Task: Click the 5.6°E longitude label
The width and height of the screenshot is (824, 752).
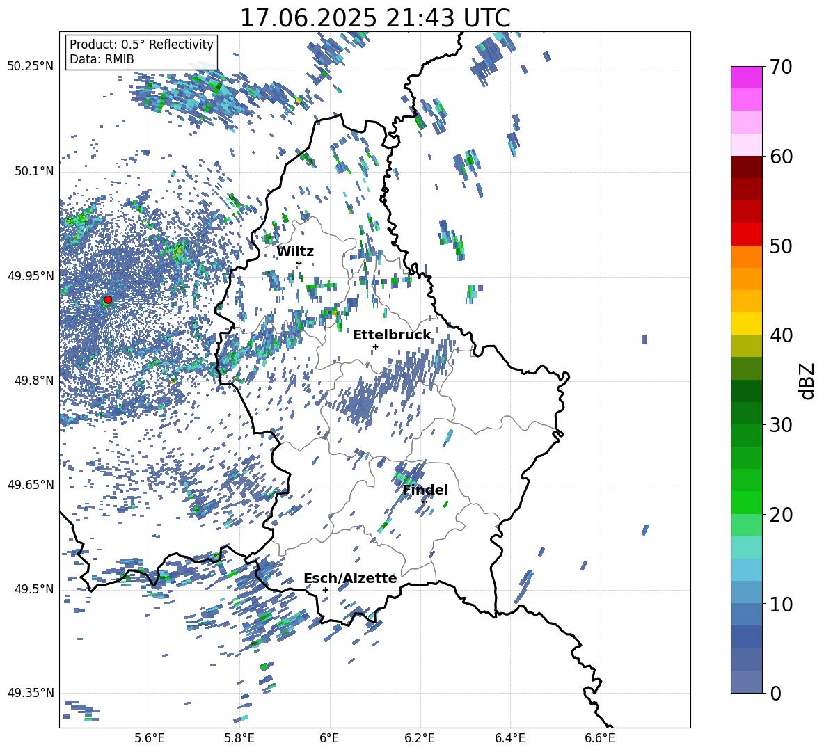Action: (x=150, y=738)
